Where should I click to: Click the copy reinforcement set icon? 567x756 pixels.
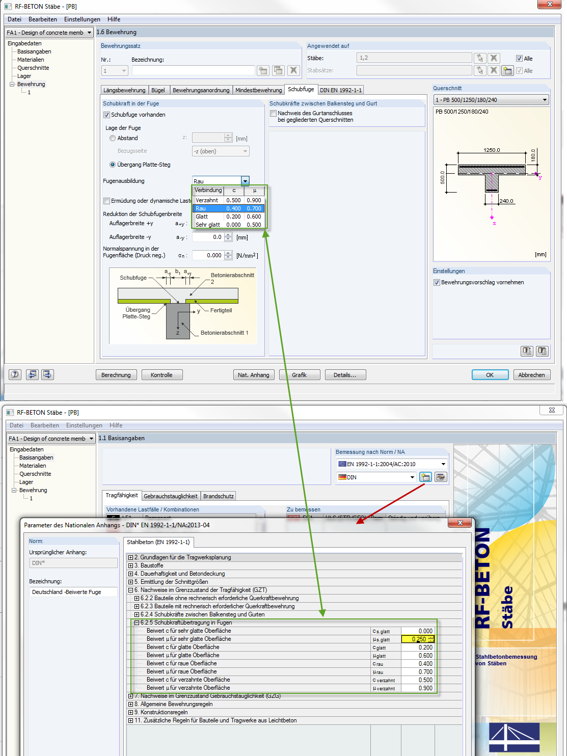(278, 70)
